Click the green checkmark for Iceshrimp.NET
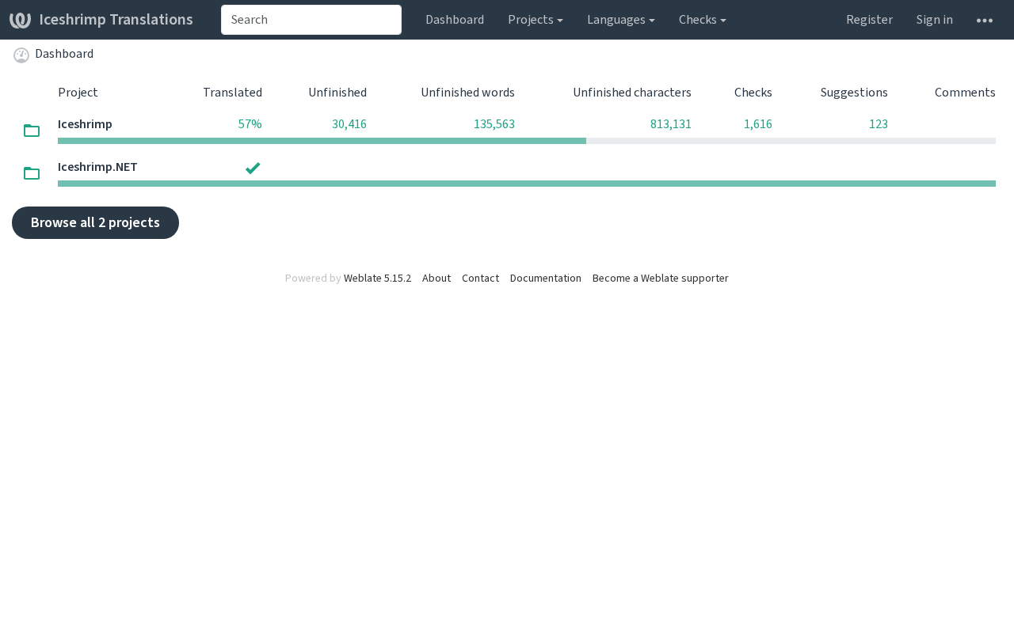Screen dimensions: 1014x633 tap(253, 168)
